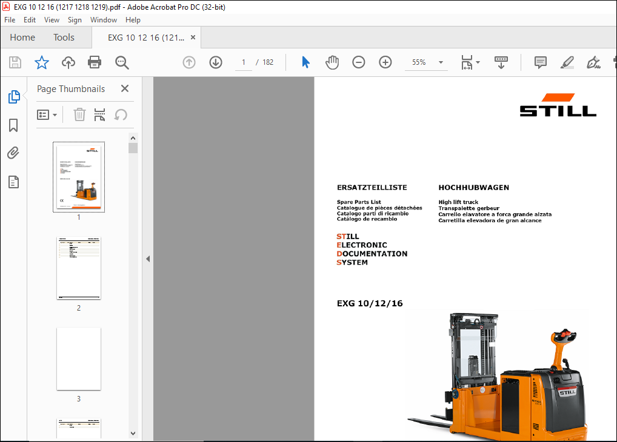Switch to the Home tab

coord(22,38)
